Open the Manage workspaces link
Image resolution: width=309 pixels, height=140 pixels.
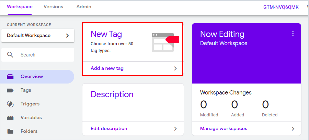224,129
